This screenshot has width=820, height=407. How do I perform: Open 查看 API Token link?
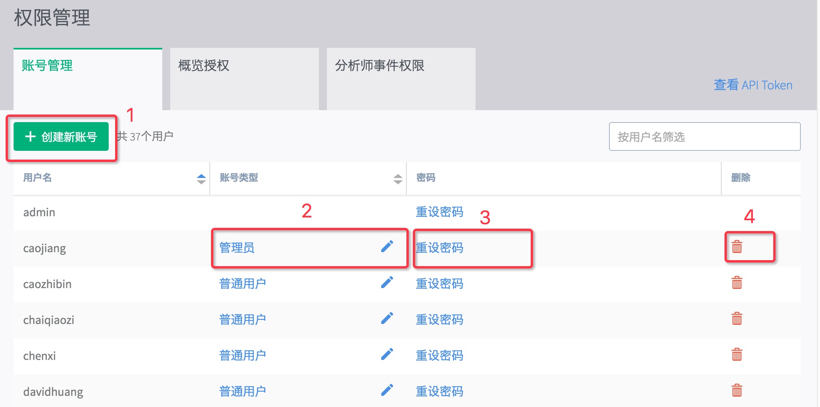point(753,85)
